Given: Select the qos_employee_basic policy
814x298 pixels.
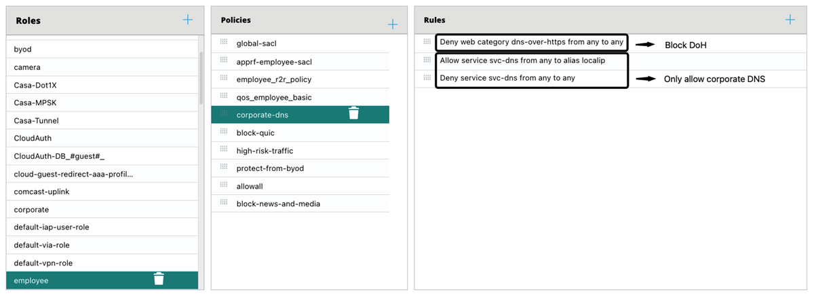Looking at the screenshot, I should 274,97.
